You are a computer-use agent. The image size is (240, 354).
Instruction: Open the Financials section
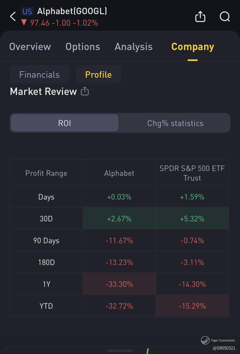click(39, 74)
